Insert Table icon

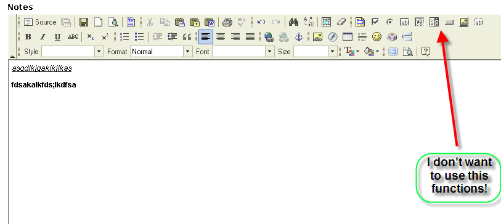point(348,37)
